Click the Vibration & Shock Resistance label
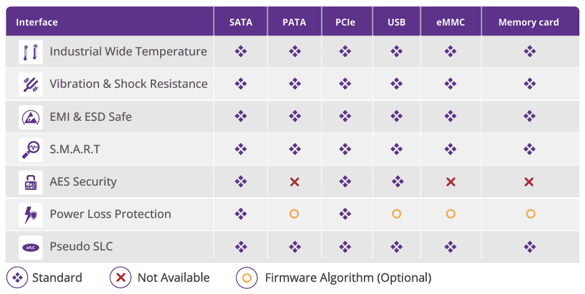Image resolution: width=585 pixels, height=294 pixels. (x=128, y=84)
